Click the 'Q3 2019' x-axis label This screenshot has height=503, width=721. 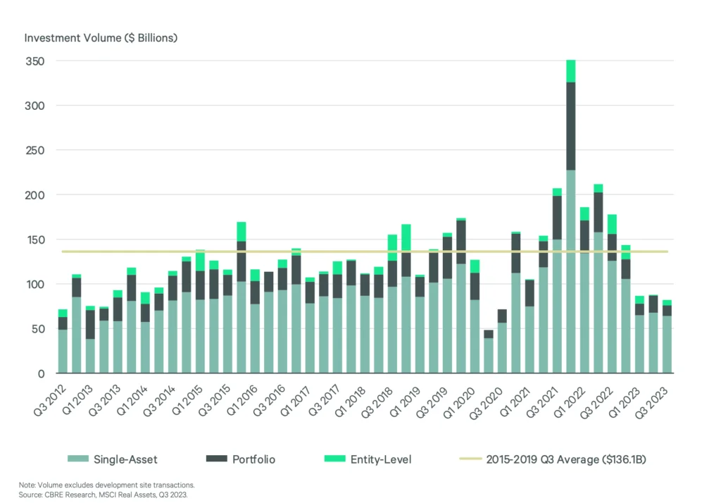click(432, 402)
